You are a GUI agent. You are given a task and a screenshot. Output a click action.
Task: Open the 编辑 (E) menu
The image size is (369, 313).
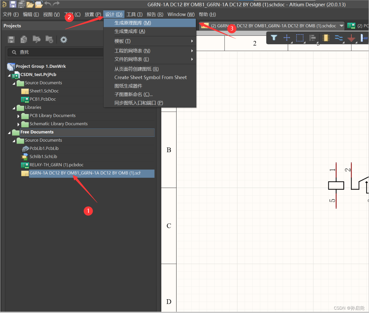(31, 14)
